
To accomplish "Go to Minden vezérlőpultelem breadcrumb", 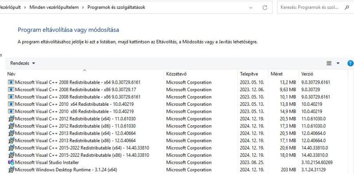I will [54, 7].
